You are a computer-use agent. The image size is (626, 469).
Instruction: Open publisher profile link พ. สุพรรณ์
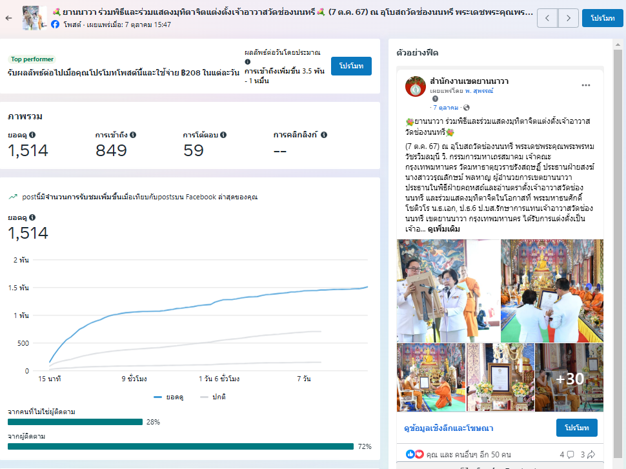[474, 92]
